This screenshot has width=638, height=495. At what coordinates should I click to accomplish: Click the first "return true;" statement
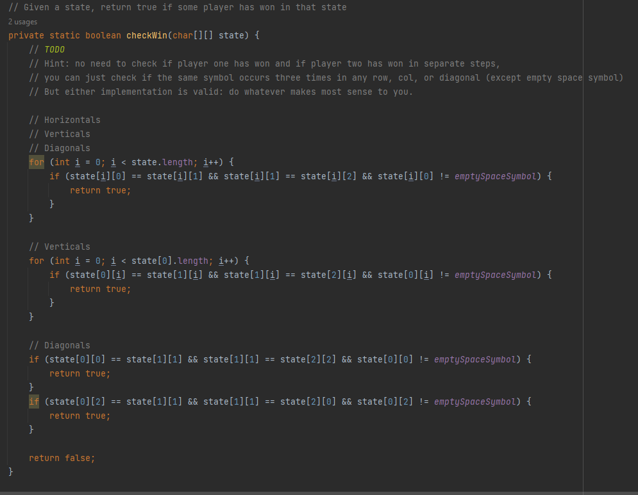point(101,190)
